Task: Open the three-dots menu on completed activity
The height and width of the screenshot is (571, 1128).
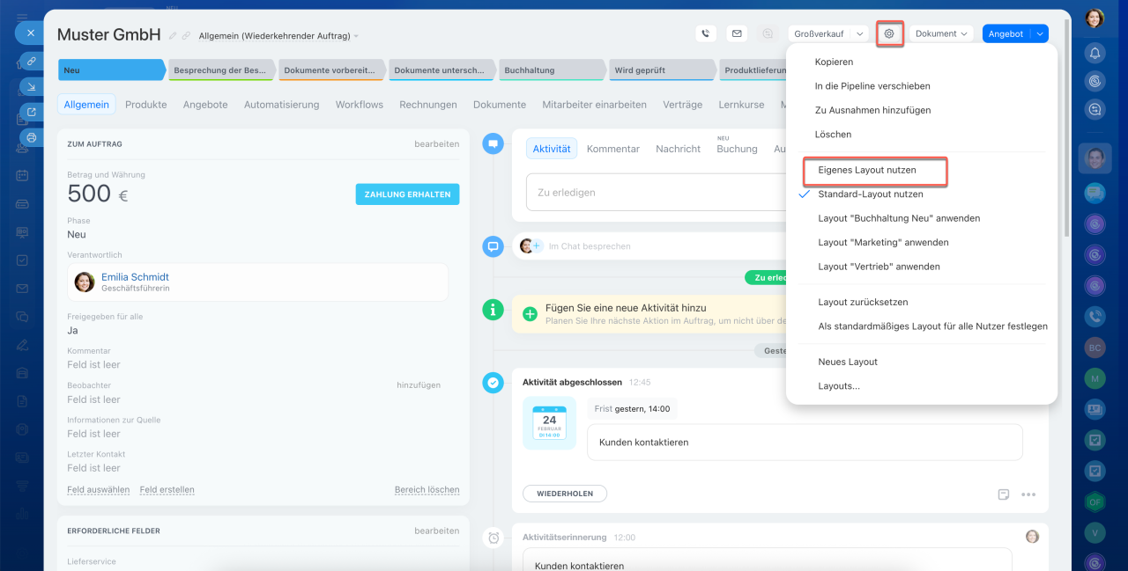Action: pos(1028,494)
